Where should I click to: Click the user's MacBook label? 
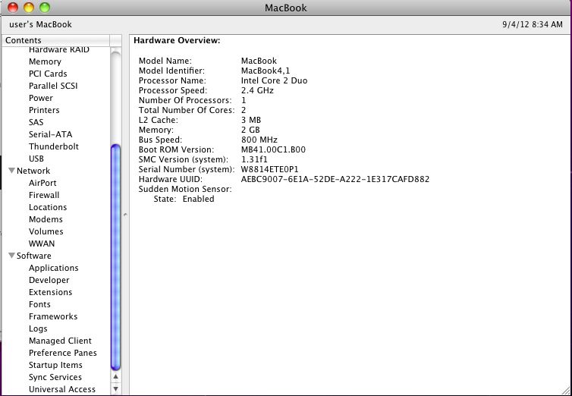[40, 24]
